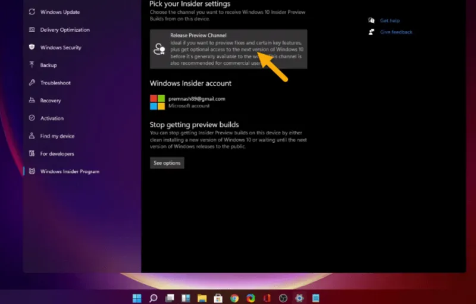This screenshot has height=304, width=476.
Task: Click the Recovery icon in sidebar
Action: (32, 100)
